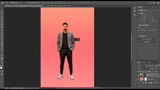The height and width of the screenshot is (90, 160).
Task: Click the foreground color swatch
Action: click(1, 68)
